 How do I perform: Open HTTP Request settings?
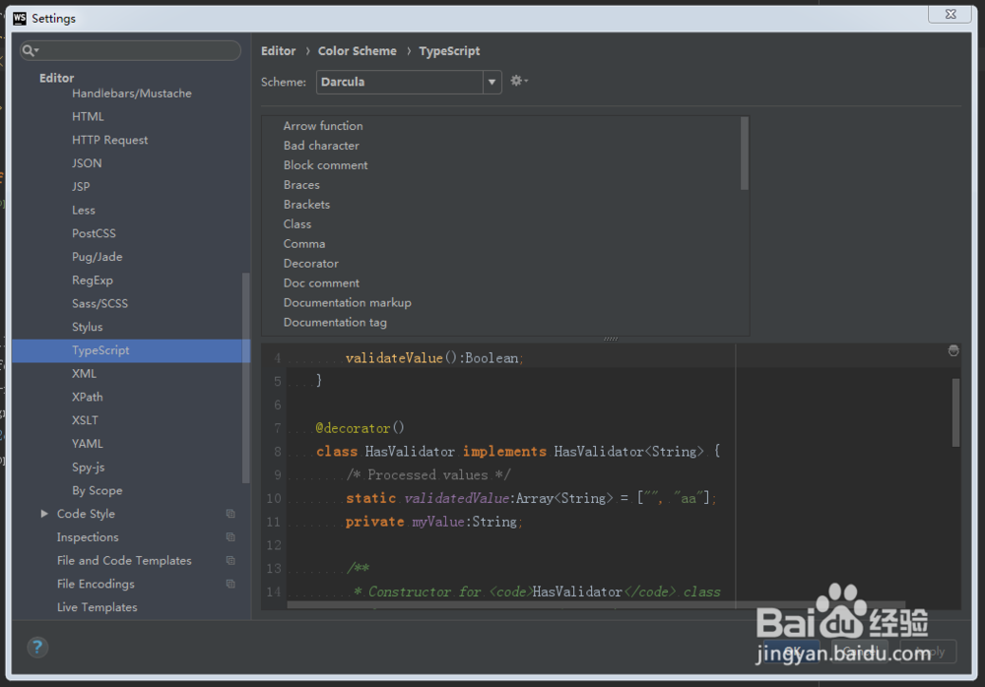point(110,140)
